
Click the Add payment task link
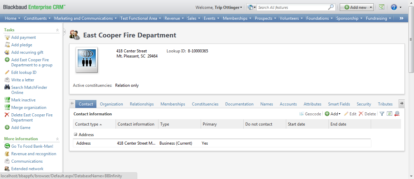[x=23, y=37]
